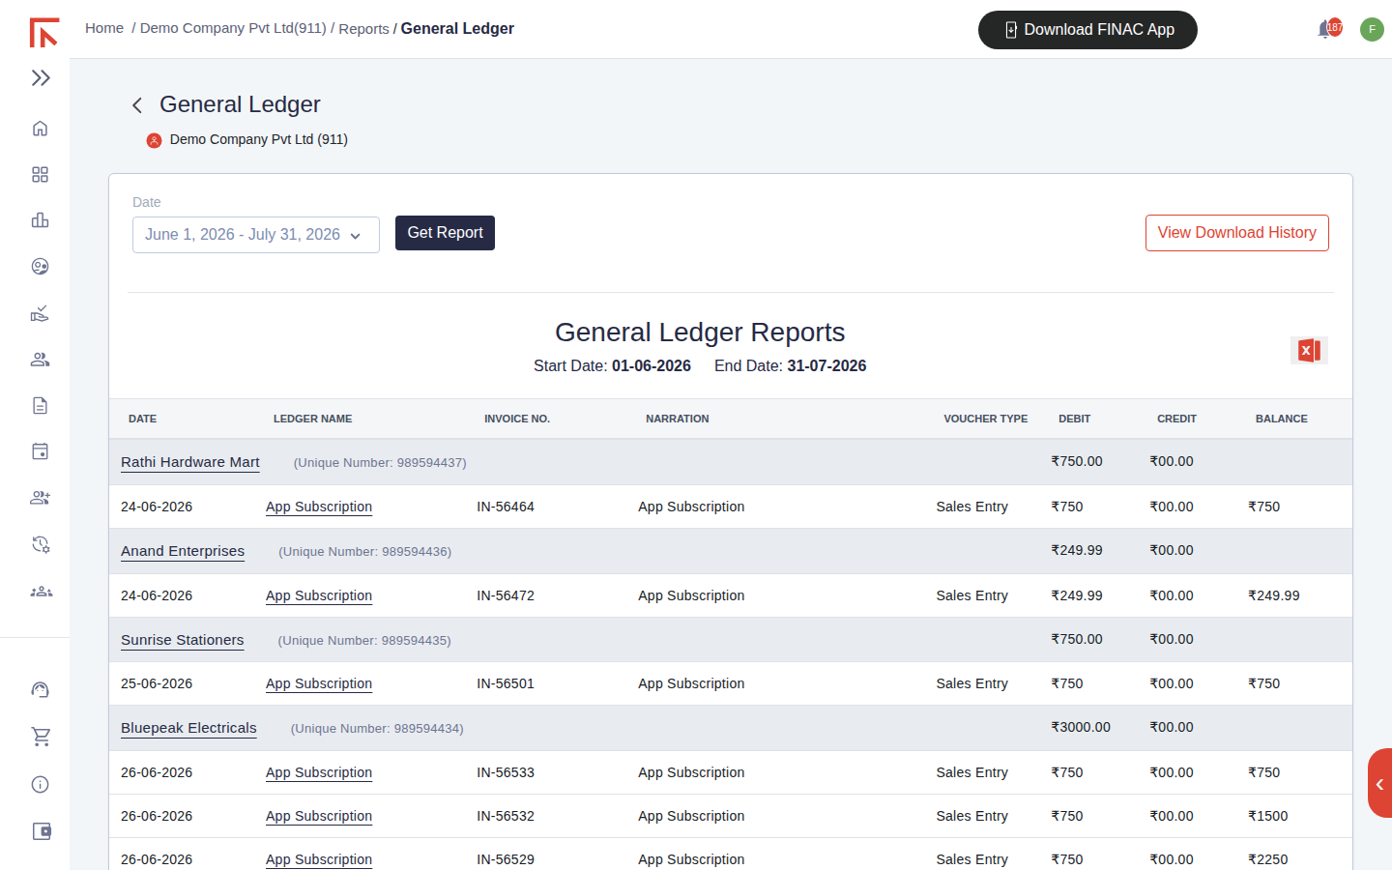The height and width of the screenshot is (870, 1392).
Task: Open the add-user icon in sidebar
Action: point(40,498)
